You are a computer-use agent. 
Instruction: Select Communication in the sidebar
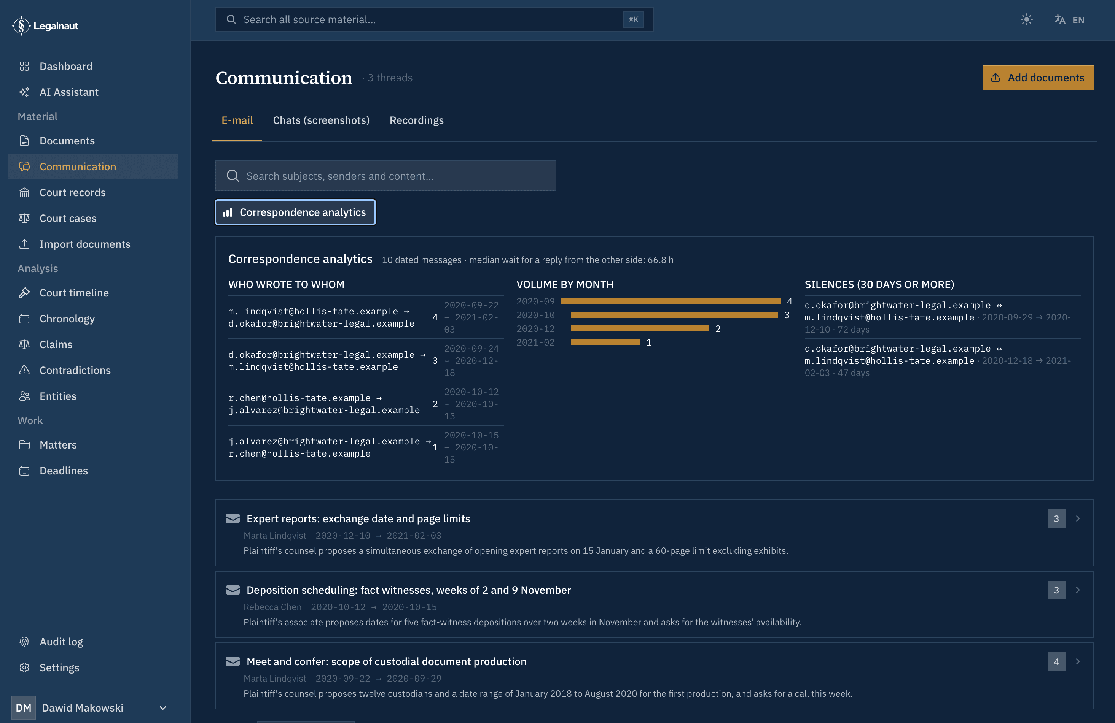93,166
